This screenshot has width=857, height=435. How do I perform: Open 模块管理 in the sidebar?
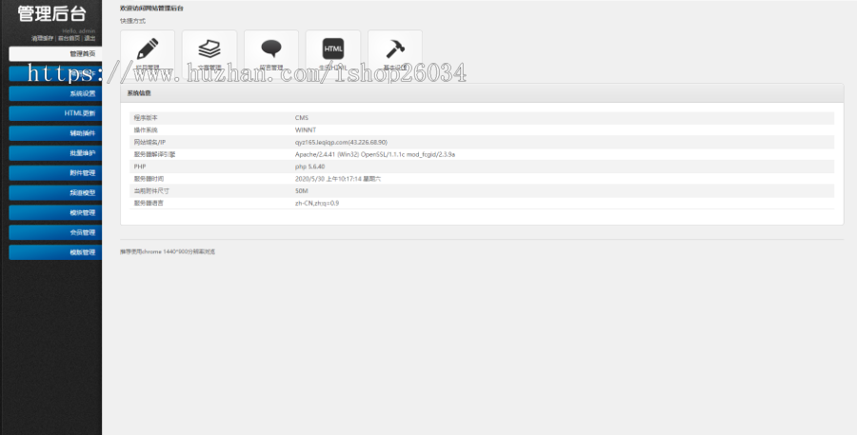[x=55, y=212]
